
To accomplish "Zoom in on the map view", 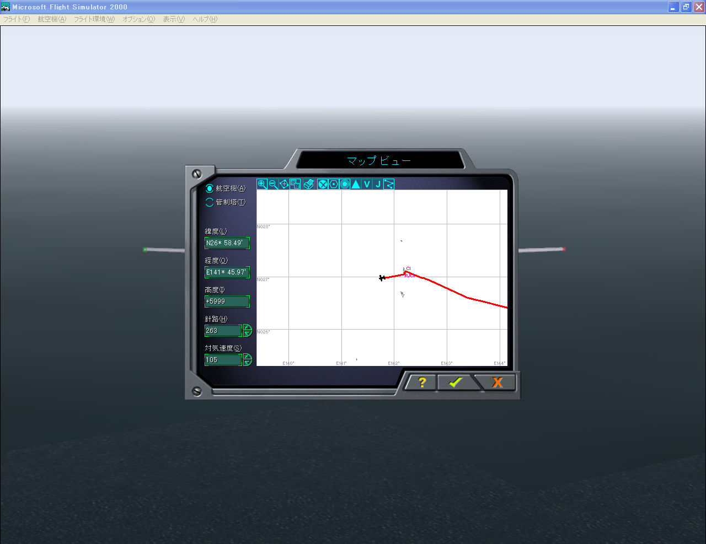I will [263, 184].
